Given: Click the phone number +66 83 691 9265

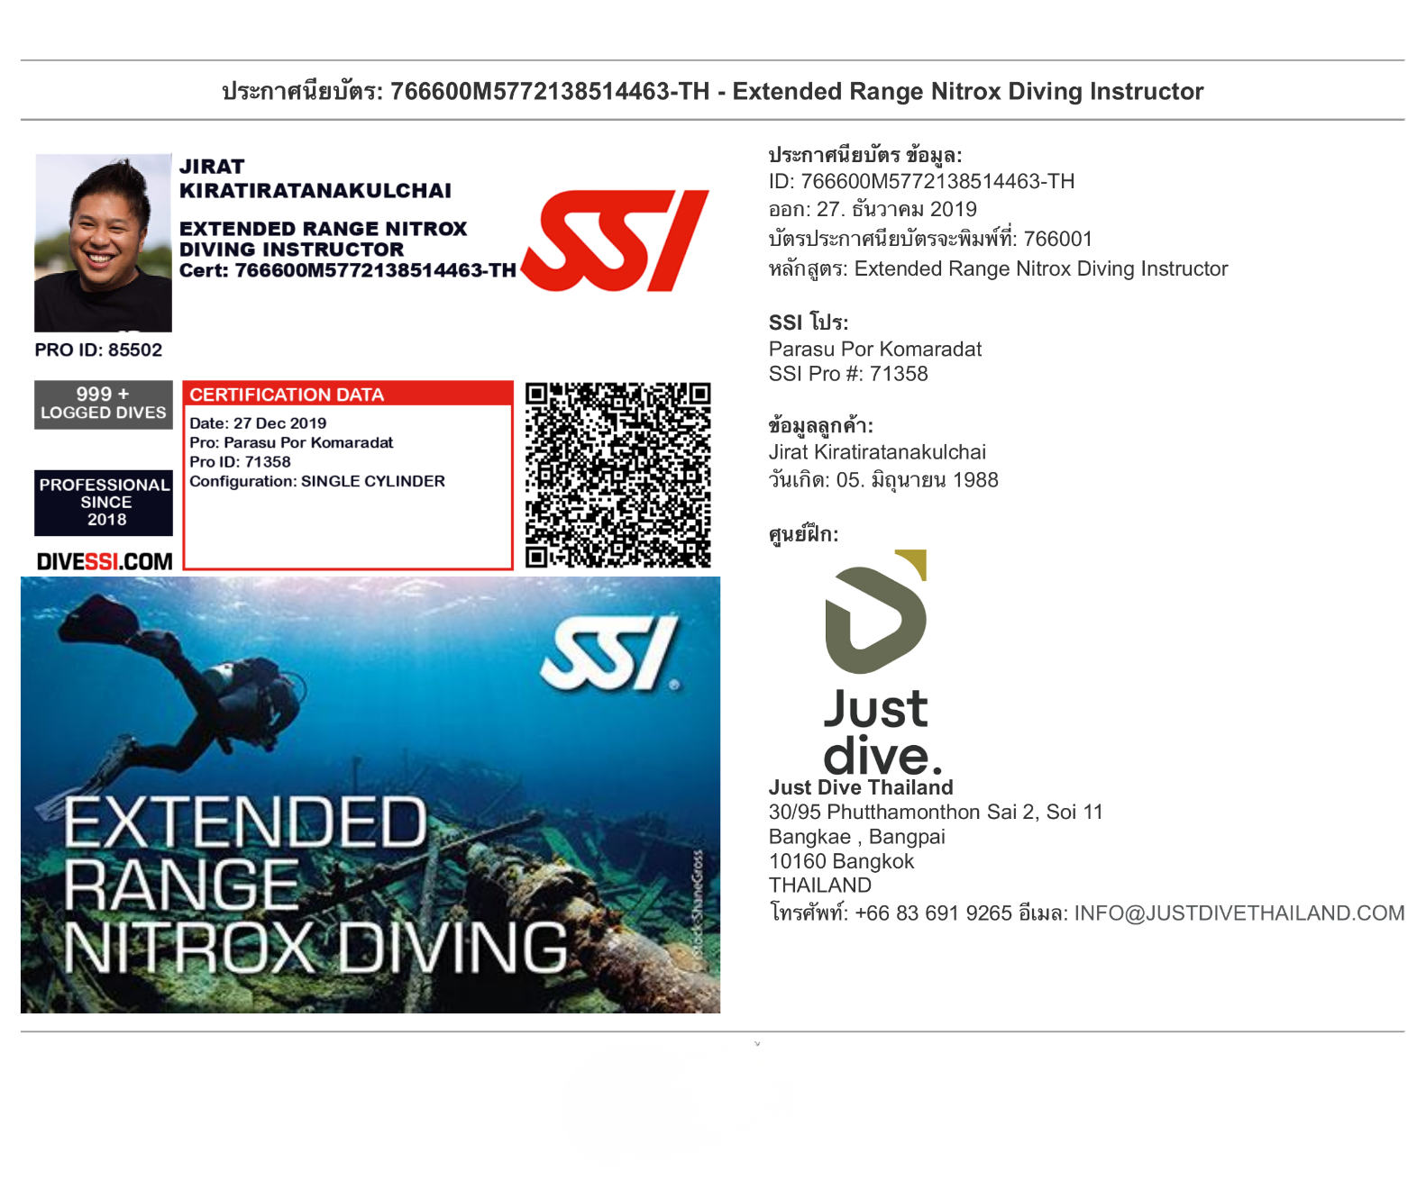Looking at the screenshot, I should (x=933, y=913).
